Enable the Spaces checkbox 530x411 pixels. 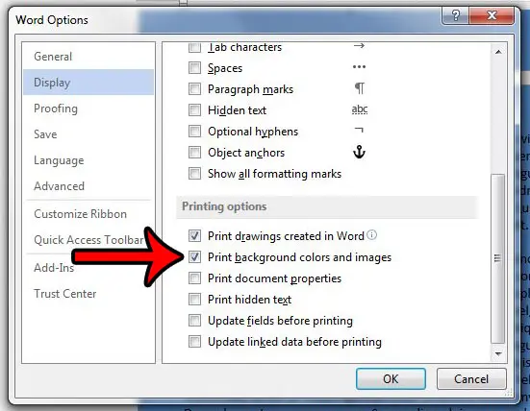click(194, 68)
